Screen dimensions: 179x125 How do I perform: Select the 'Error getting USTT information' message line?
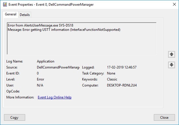point(64,30)
